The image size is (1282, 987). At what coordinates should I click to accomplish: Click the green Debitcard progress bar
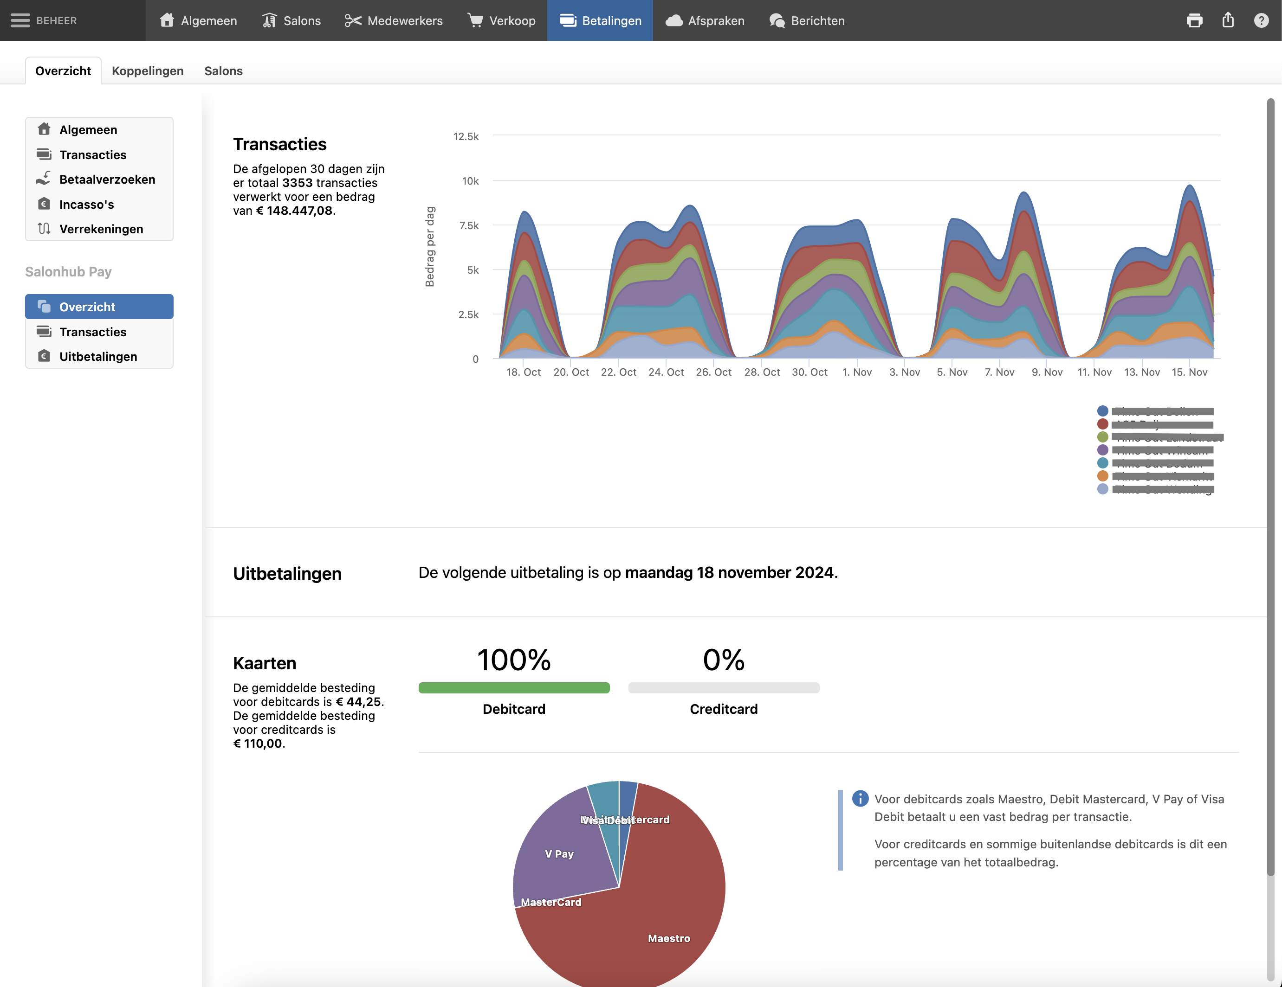coord(514,687)
